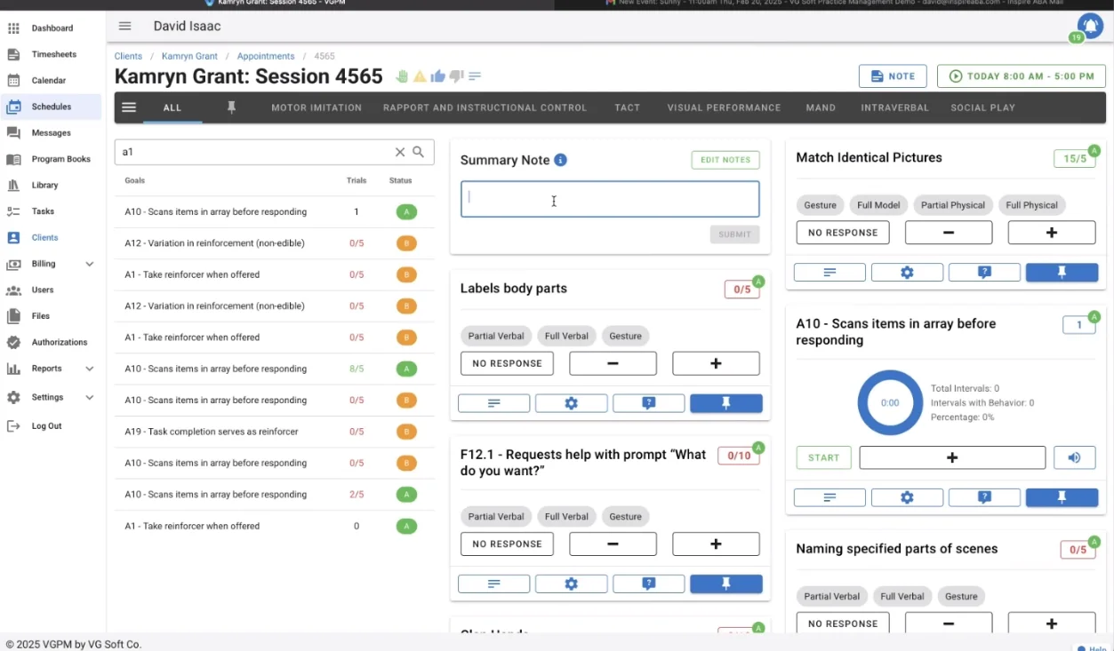1114x651 pixels.
Task: Open settings gear for Labels body parts
Action: (x=572, y=403)
